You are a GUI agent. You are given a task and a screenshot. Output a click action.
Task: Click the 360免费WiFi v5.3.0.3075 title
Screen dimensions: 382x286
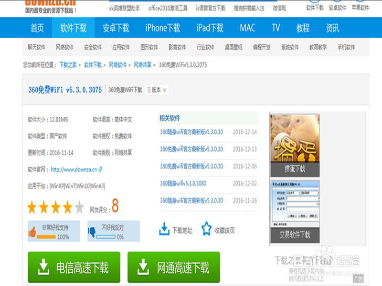point(65,90)
